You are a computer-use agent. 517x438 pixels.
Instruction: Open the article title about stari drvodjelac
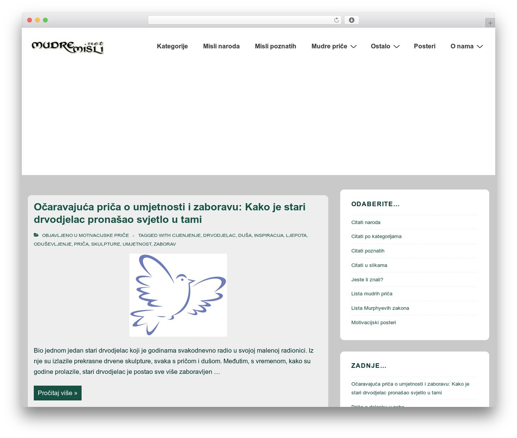(170, 213)
